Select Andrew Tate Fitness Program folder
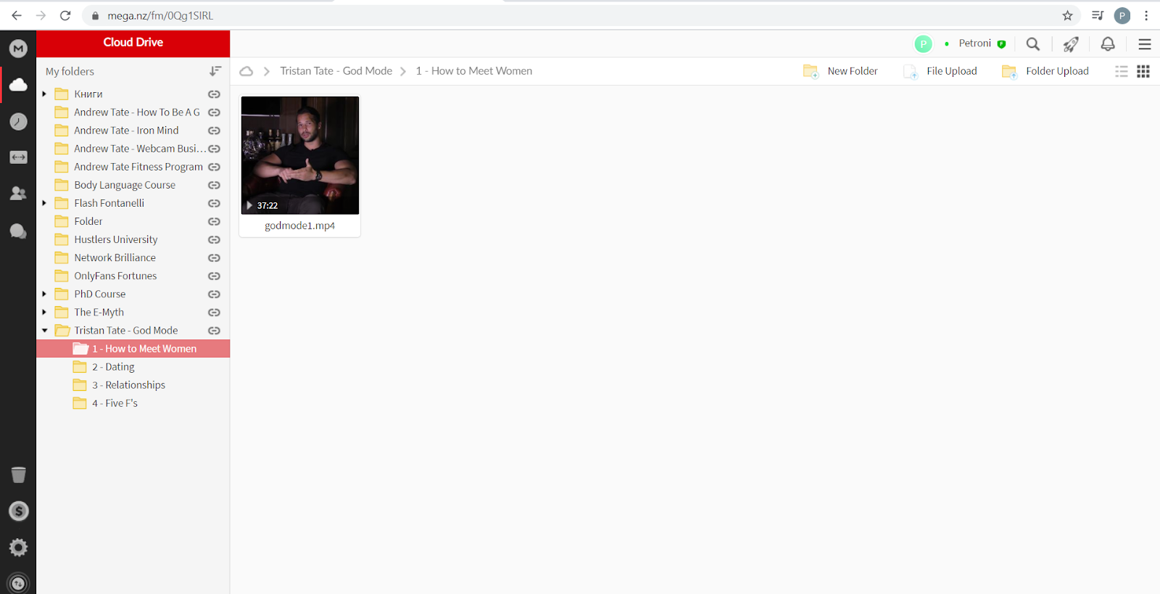This screenshot has height=594, width=1160. [x=138, y=167]
